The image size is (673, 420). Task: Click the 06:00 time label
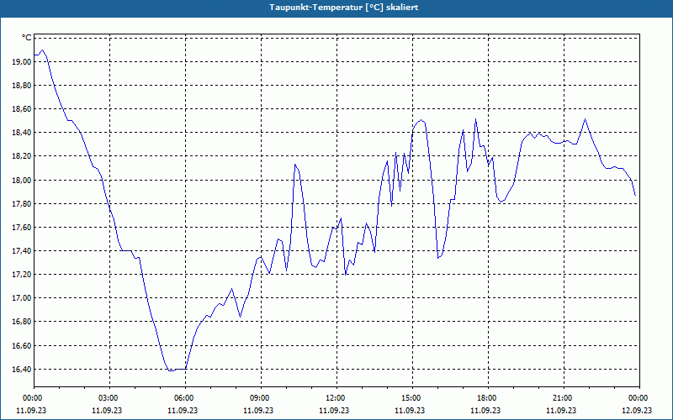point(185,398)
